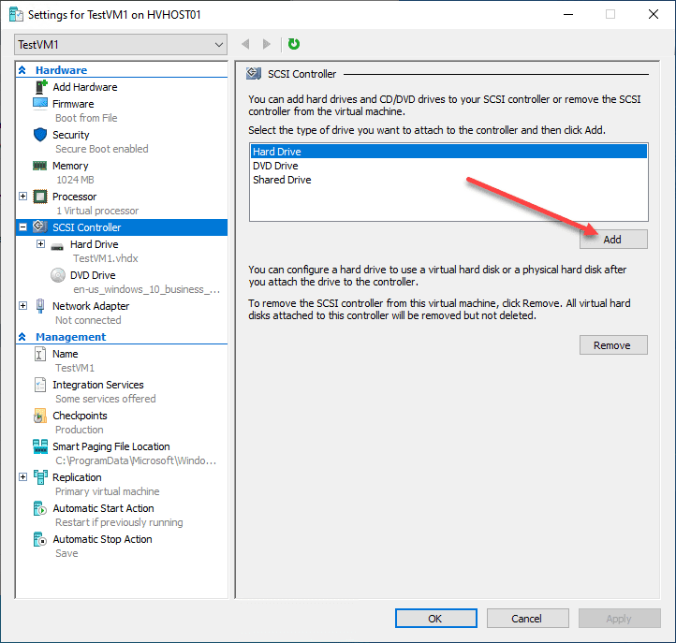Click the Processor icon

40,197
